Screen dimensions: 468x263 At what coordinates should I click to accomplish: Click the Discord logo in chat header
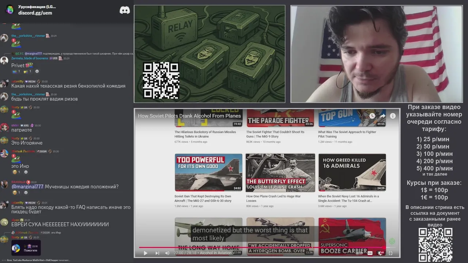tap(125, 10)
